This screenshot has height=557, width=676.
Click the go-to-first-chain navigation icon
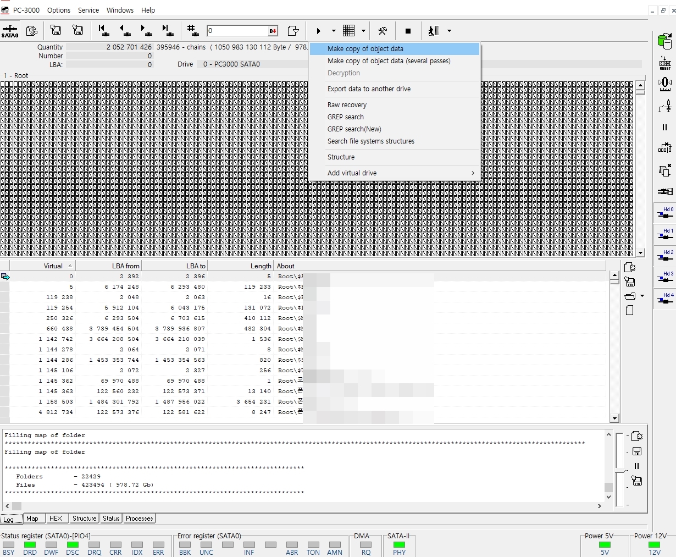[x=103, y=31]
